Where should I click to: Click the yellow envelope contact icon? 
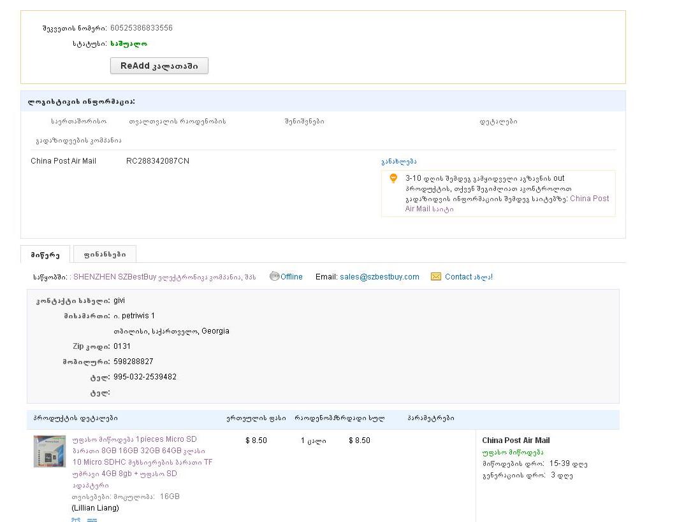pyautogui.click(x=436, y=277)
